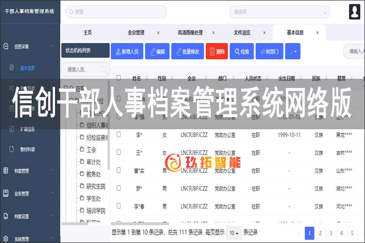Select the 纪检监察处 tree node

[x=97, y=138]
